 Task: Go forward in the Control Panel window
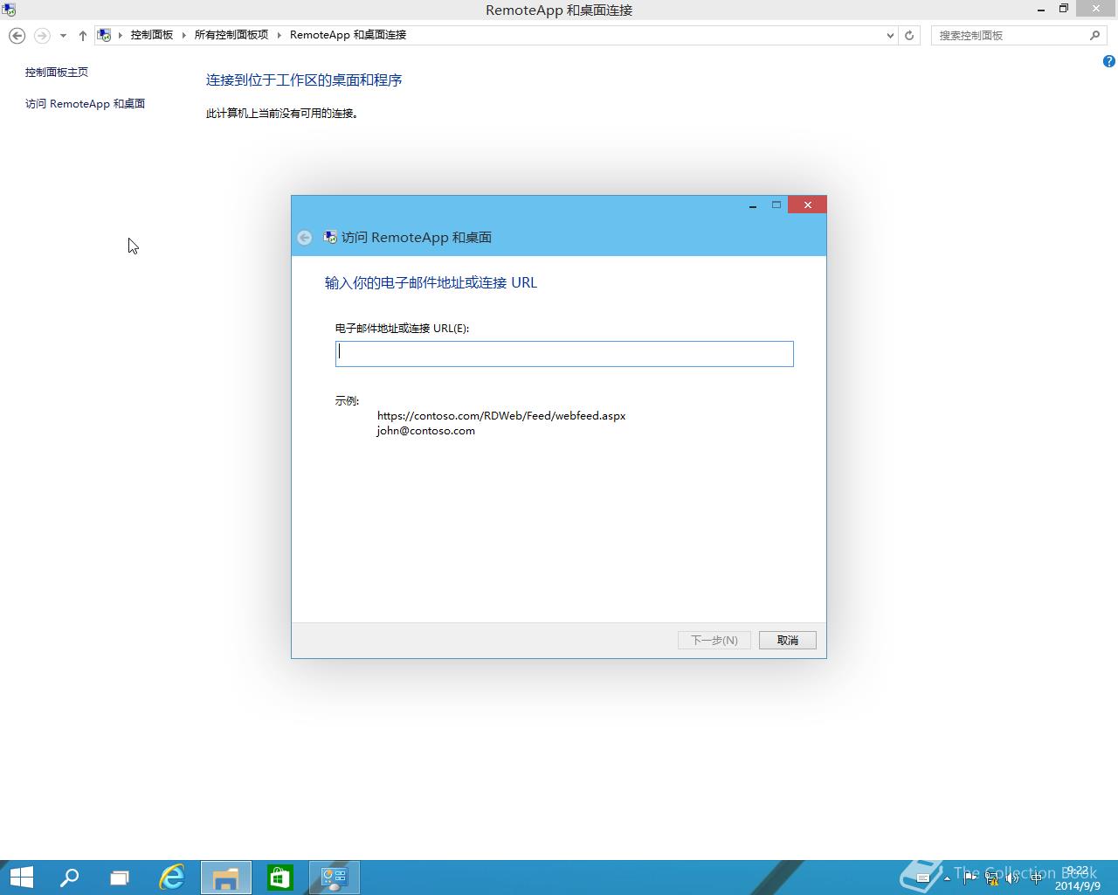tap(42, 36)
